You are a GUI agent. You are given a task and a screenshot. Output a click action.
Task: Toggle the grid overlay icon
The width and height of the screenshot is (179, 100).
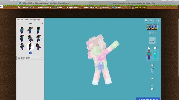point(152,65)
